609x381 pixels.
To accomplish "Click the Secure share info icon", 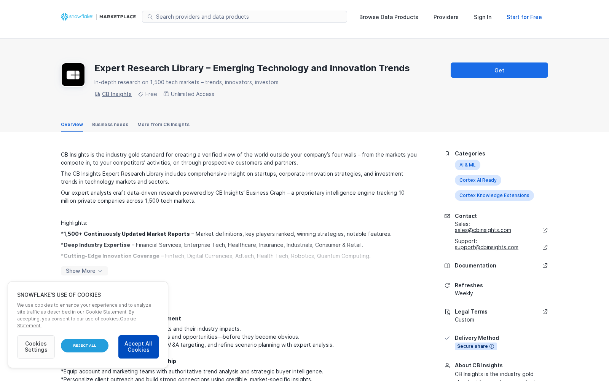I will click(x=492, y=346).
